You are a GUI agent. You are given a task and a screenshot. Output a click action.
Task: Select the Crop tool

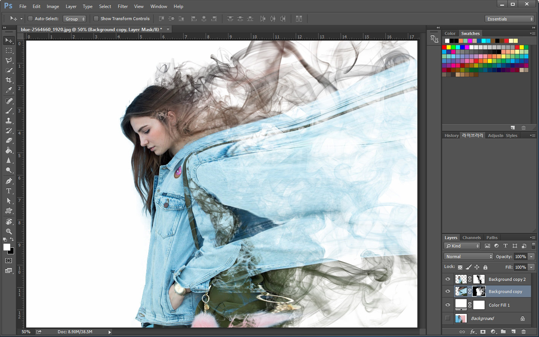pos(9,80)
